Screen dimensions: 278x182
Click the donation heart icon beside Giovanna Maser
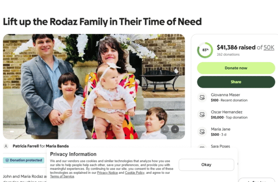pos(201,97)
